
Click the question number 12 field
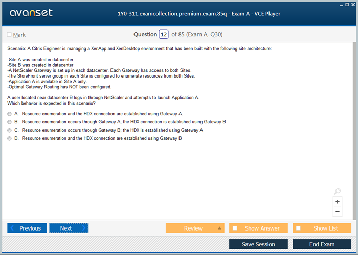pyautogui.click(x=163, y=34)
